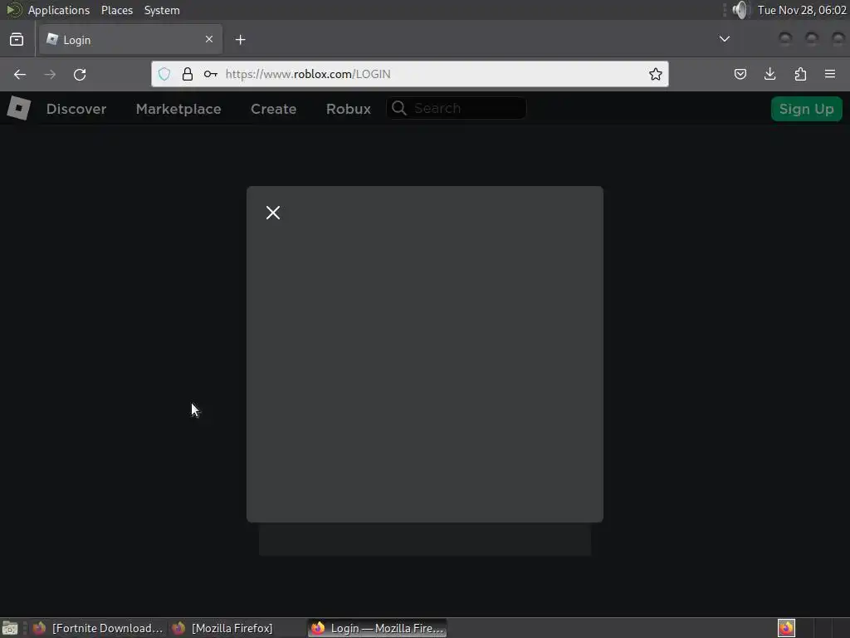Open the Create page
This screenshot has height=638, width=850.
click(x=274, y=109)
